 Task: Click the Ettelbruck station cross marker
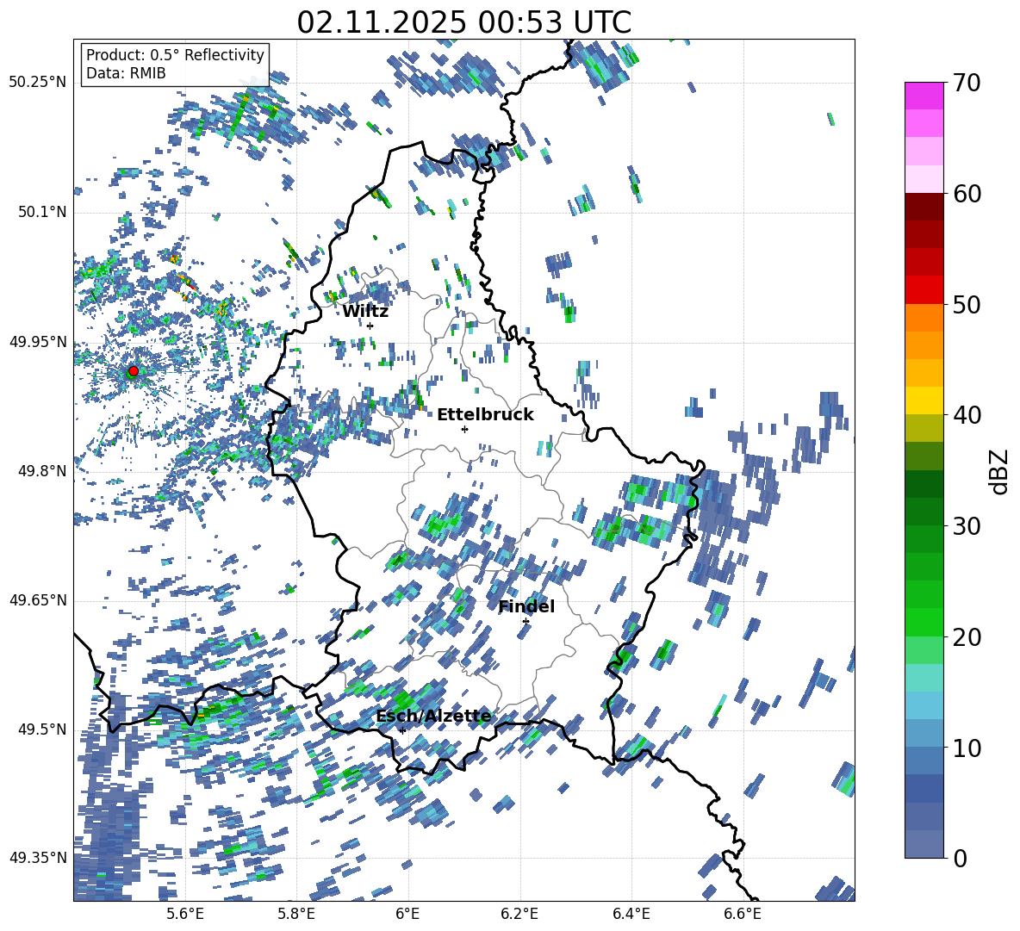(464, 429)
